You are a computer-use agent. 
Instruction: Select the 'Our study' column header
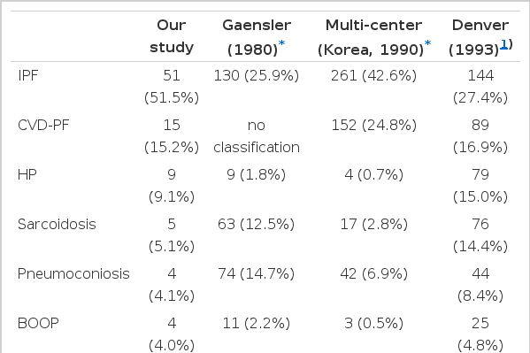pos(172,36)
